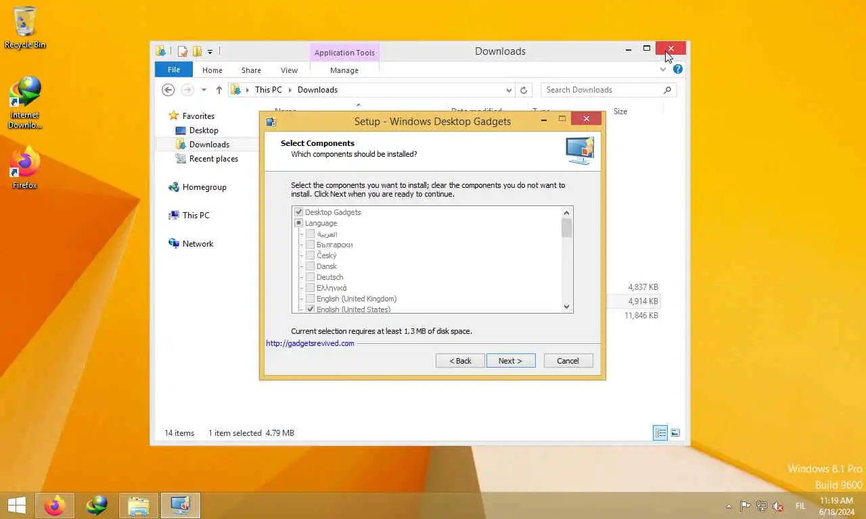Switch to Large icons view in status bar

click(675, 433)
